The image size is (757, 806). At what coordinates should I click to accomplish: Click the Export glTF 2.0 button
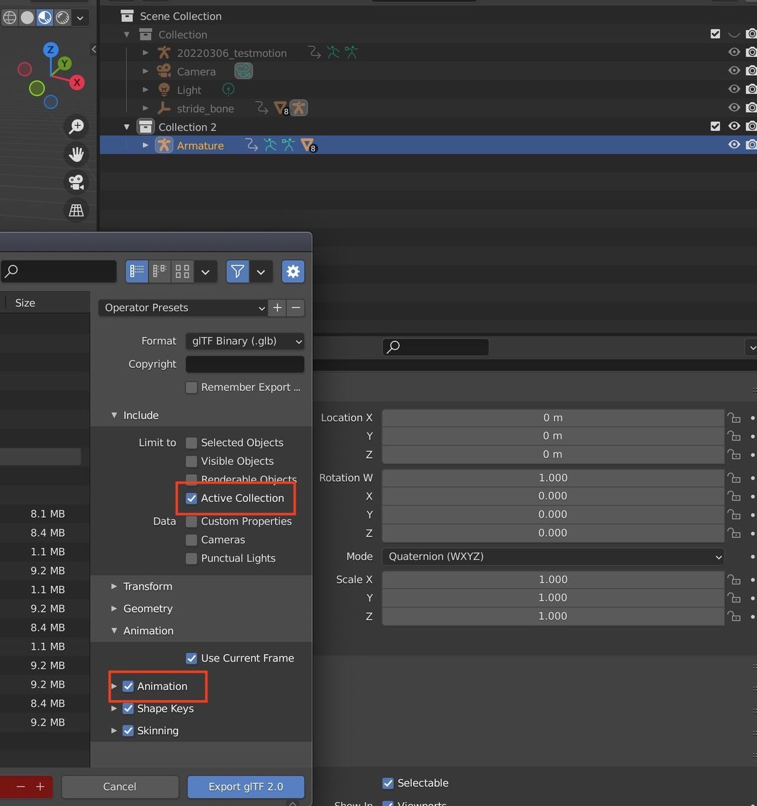[245, 787]
